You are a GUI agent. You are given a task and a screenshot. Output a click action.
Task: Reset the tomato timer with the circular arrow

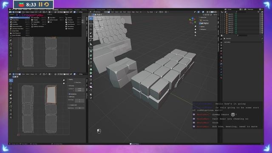[x=46, y=4]
